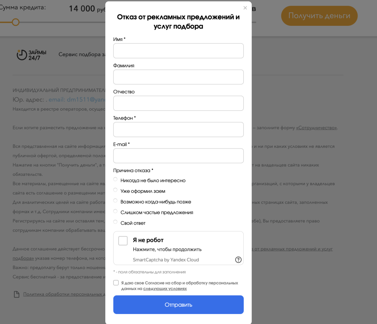Click the loan amount slider handle
The width and height of the screenshot is (377, 324).
(x=15, y=22)
